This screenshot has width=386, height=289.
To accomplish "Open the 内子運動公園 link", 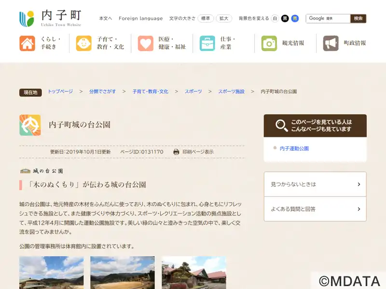I will click(x=294, y=148).
